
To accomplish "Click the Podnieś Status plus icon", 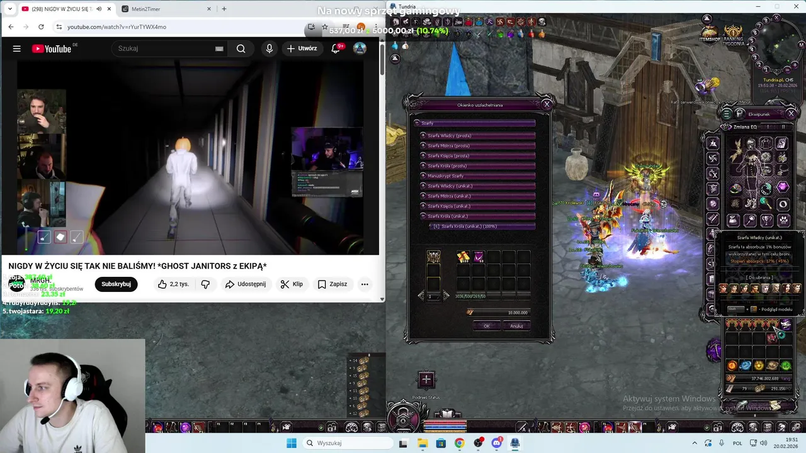I will click(x=426, y=379).
